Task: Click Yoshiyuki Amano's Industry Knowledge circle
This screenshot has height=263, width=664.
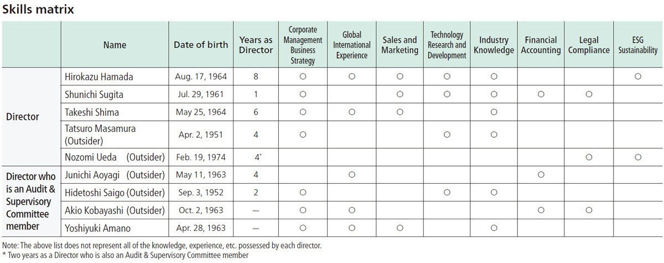Action: click(x=494, y=228)
